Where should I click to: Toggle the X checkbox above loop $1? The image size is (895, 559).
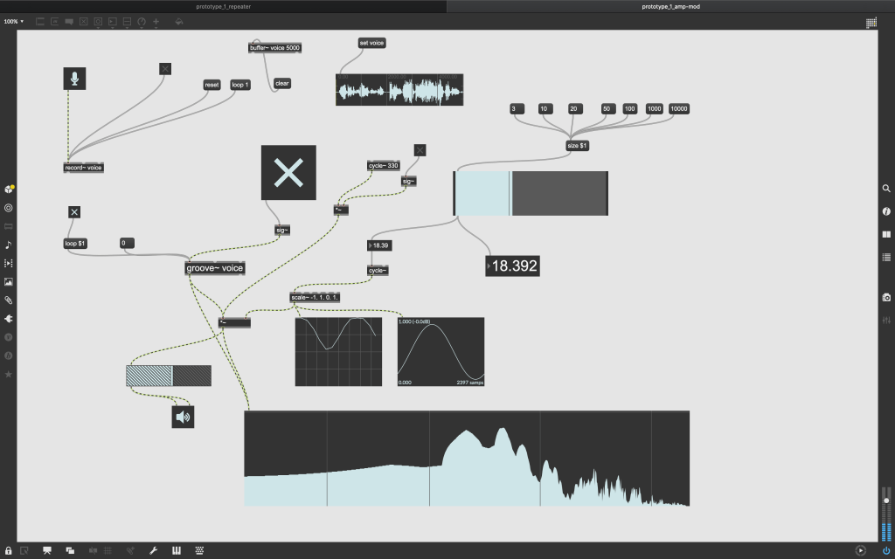[x=74, y=212]
